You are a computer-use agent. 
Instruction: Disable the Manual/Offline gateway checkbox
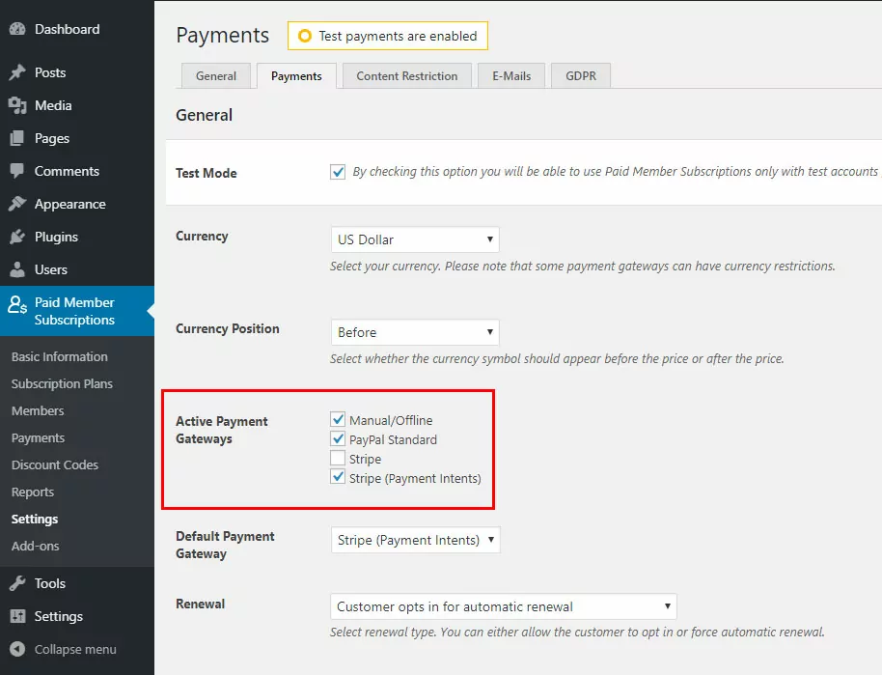tap(338, 419)
